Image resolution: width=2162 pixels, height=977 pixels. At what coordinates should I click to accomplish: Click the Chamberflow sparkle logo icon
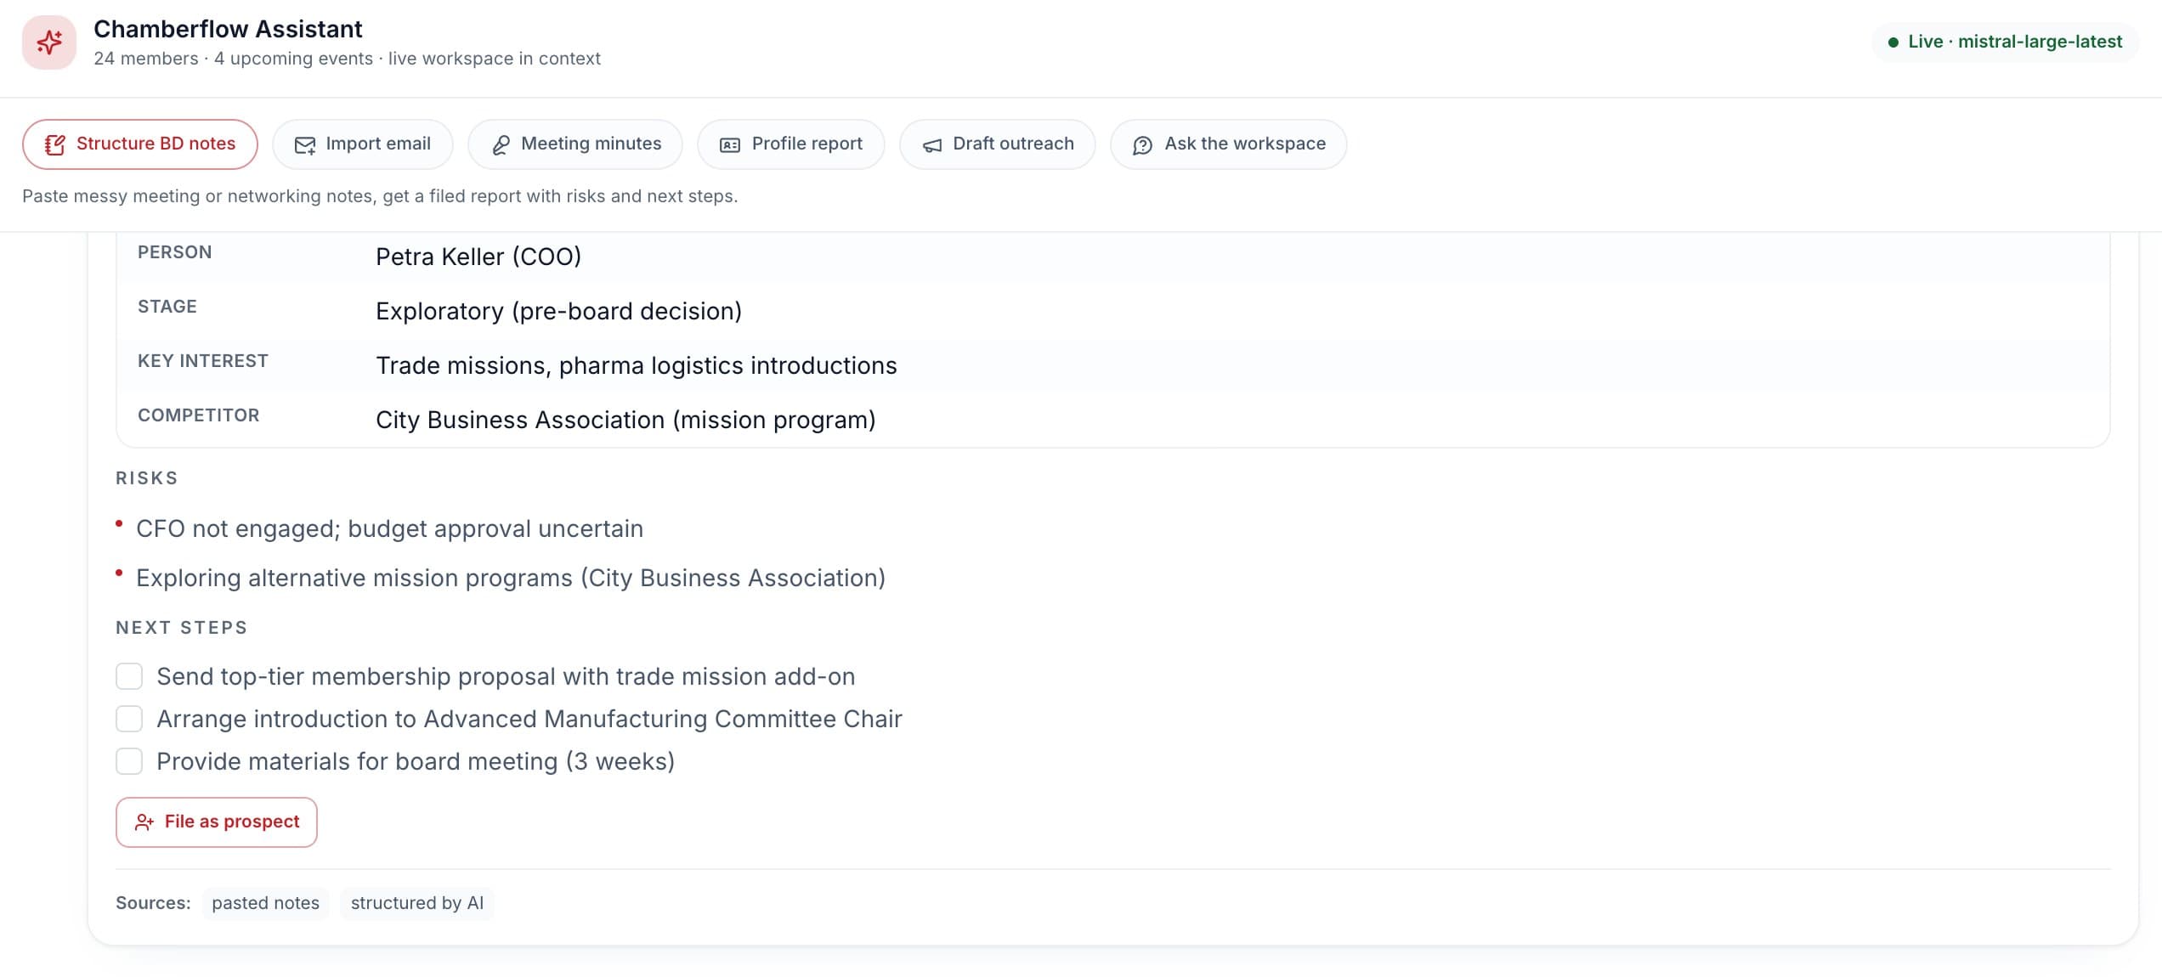(49, 42)
